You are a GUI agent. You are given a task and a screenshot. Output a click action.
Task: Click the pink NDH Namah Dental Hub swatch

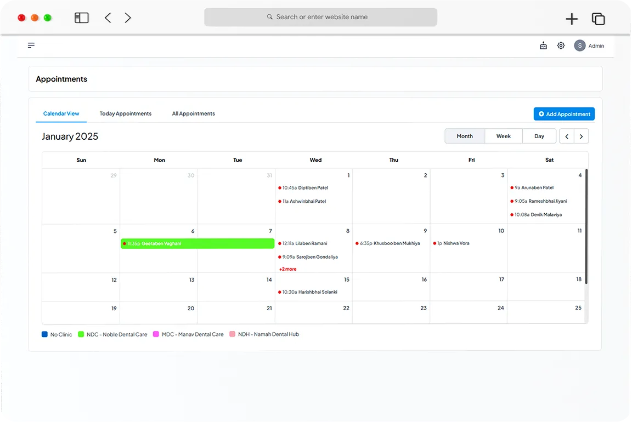tap(232, 334)
